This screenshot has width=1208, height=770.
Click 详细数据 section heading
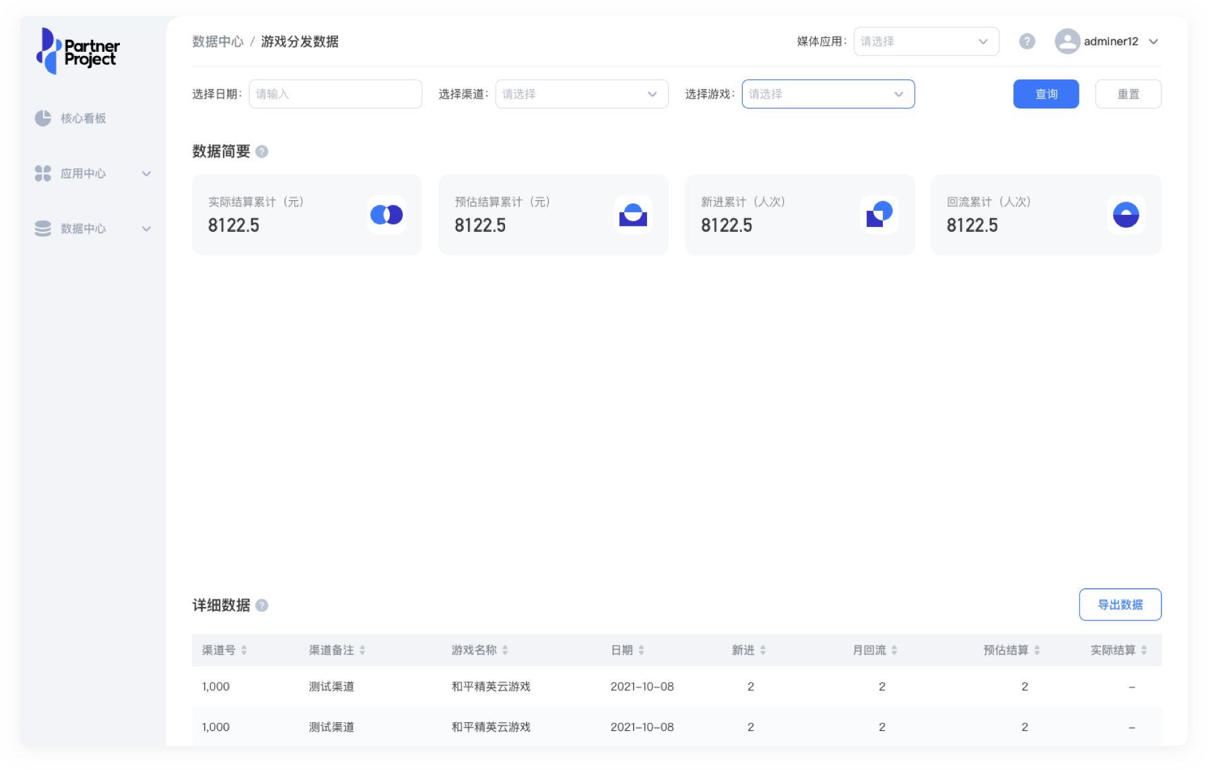[x=221, y=606]
